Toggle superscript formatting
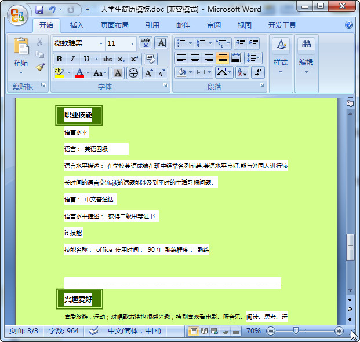 [134, 59]
